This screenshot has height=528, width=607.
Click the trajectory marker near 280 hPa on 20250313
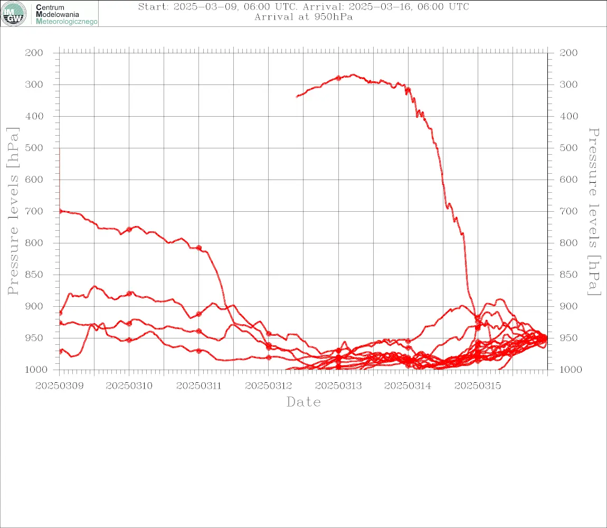(338, 78)
